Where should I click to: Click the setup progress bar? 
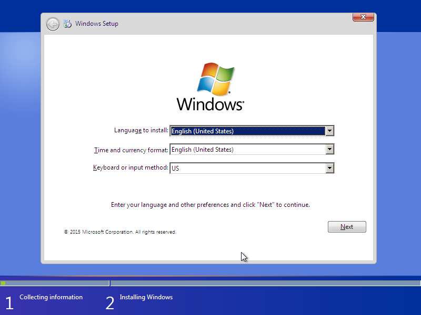(x=210, y=282)
